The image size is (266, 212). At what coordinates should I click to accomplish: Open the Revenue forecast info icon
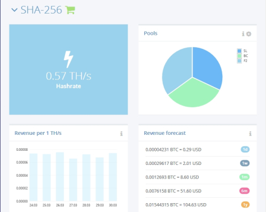(x=250, y=134)
